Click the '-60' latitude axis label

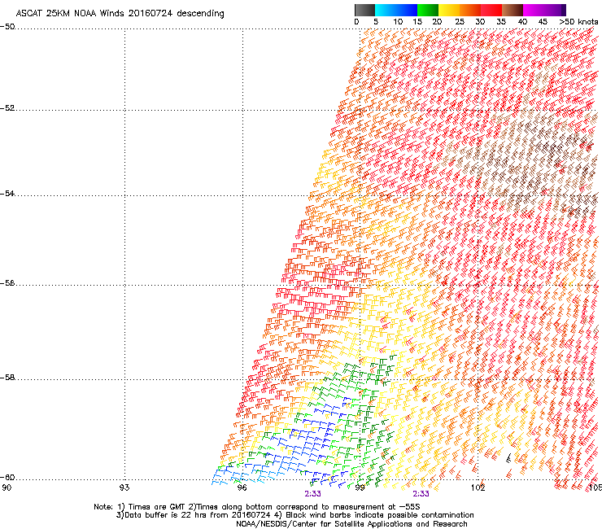[7, 477]
